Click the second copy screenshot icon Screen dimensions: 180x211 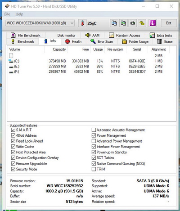pos(123,23)
